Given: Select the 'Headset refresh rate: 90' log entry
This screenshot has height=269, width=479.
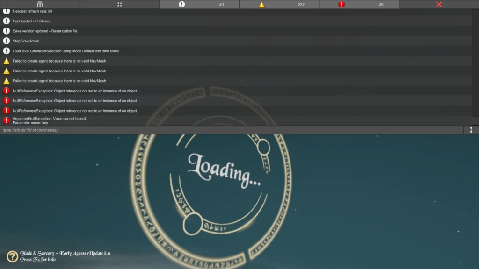Looking at the screenshot, I should (236, 11).
